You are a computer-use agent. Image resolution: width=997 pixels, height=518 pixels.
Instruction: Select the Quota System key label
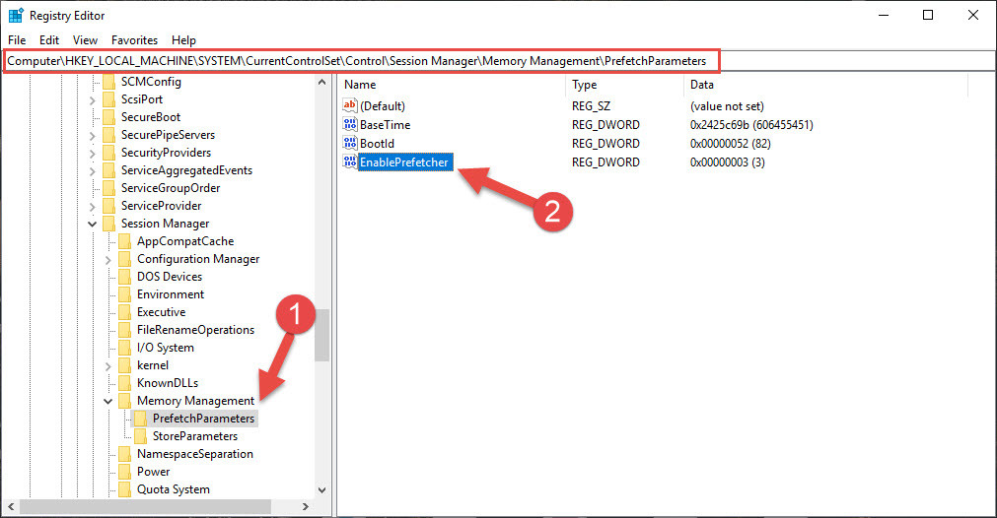(173, 489)
